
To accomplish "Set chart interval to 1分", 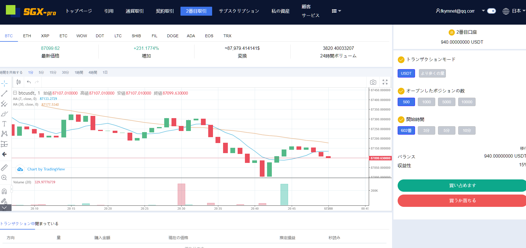I will point(31,72).
